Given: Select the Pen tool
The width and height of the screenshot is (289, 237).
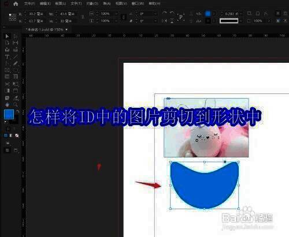Looking at the screenshot, I should point(7,63).
